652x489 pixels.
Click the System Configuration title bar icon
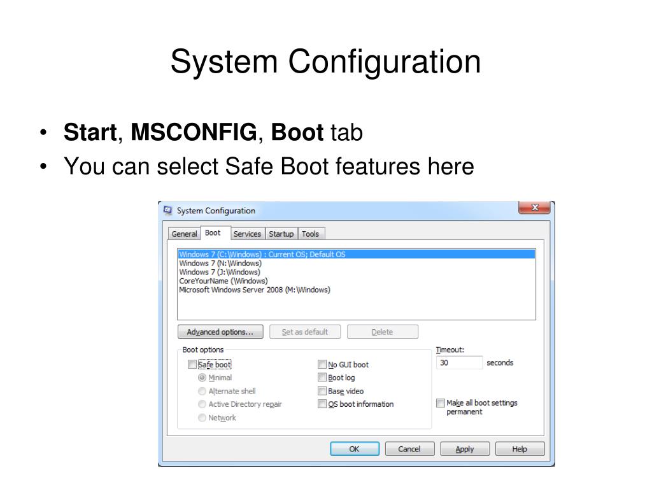(168, 210)
